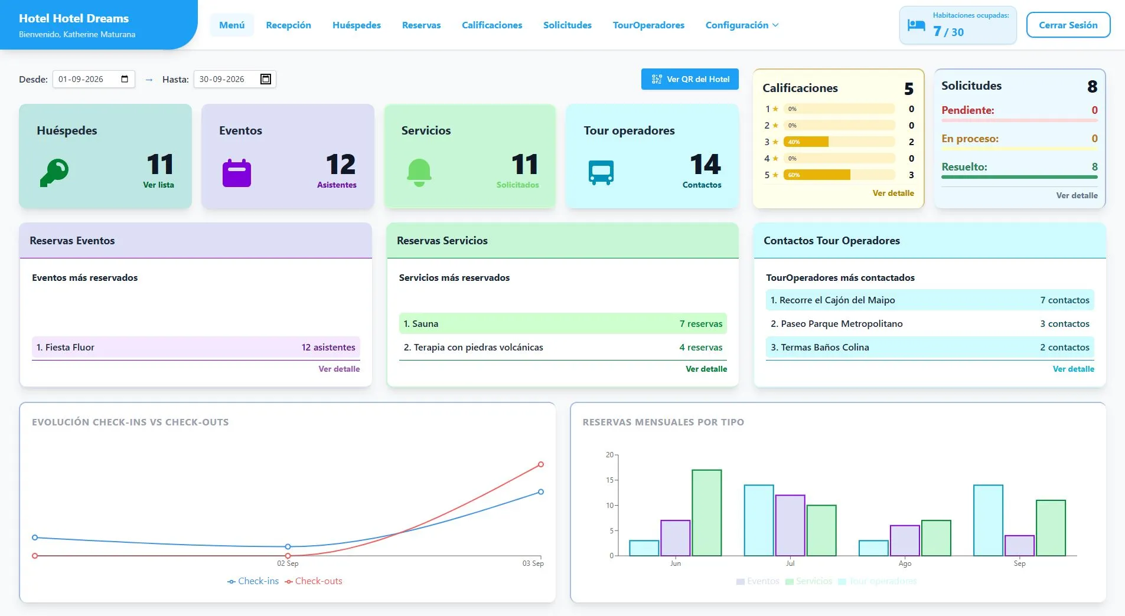Open the Desde date picker calendar icon
The width and height of the screenshot is (1125, 616).
tap(125, 79)
